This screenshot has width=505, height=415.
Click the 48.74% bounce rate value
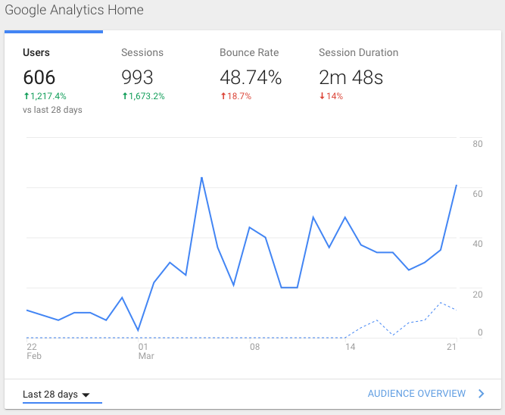pos(251,77)
